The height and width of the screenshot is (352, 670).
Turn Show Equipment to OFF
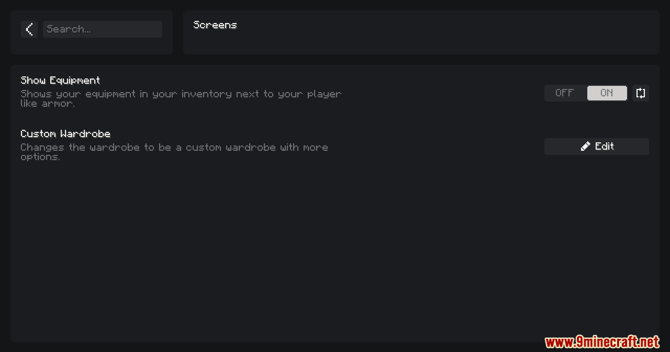(565, 93)
